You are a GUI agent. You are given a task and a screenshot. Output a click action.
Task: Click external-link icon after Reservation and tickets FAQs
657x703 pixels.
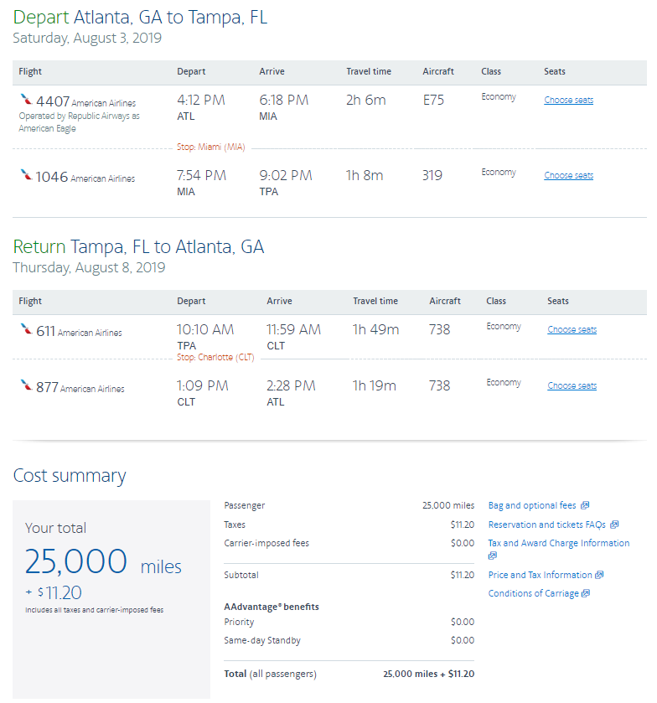(614, 525)
